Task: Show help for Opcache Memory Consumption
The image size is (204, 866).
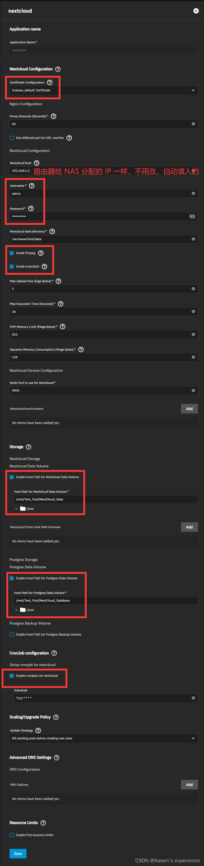Action: tap(81, 350)
